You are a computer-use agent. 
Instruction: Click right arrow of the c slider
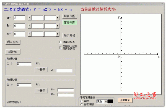tap(58, 34)
